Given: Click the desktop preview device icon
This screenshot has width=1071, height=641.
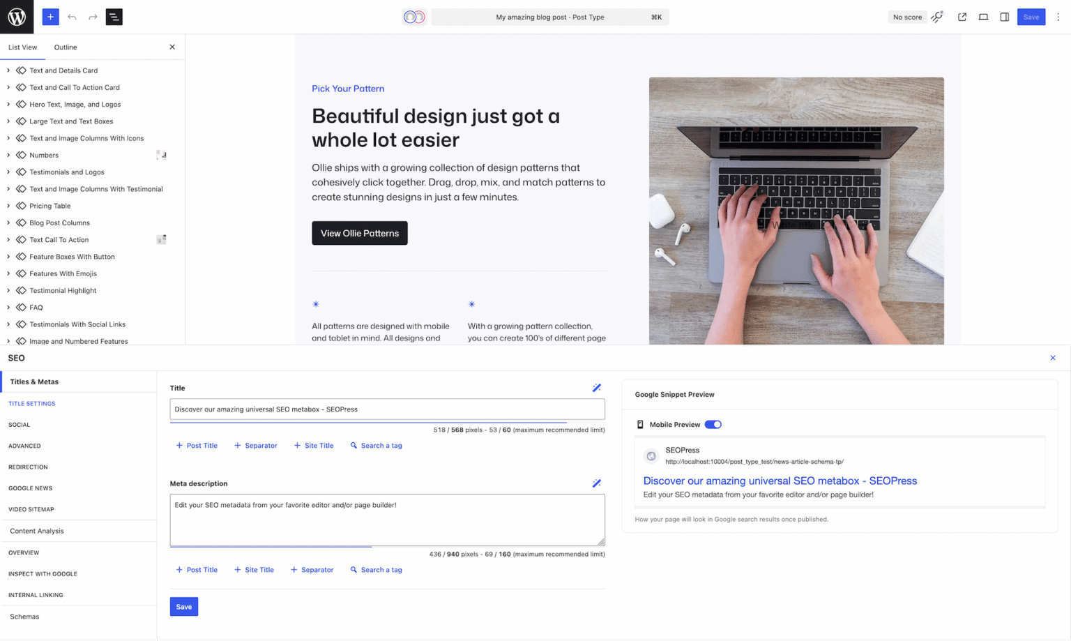Looking at the screenshot, I should 983,17.
